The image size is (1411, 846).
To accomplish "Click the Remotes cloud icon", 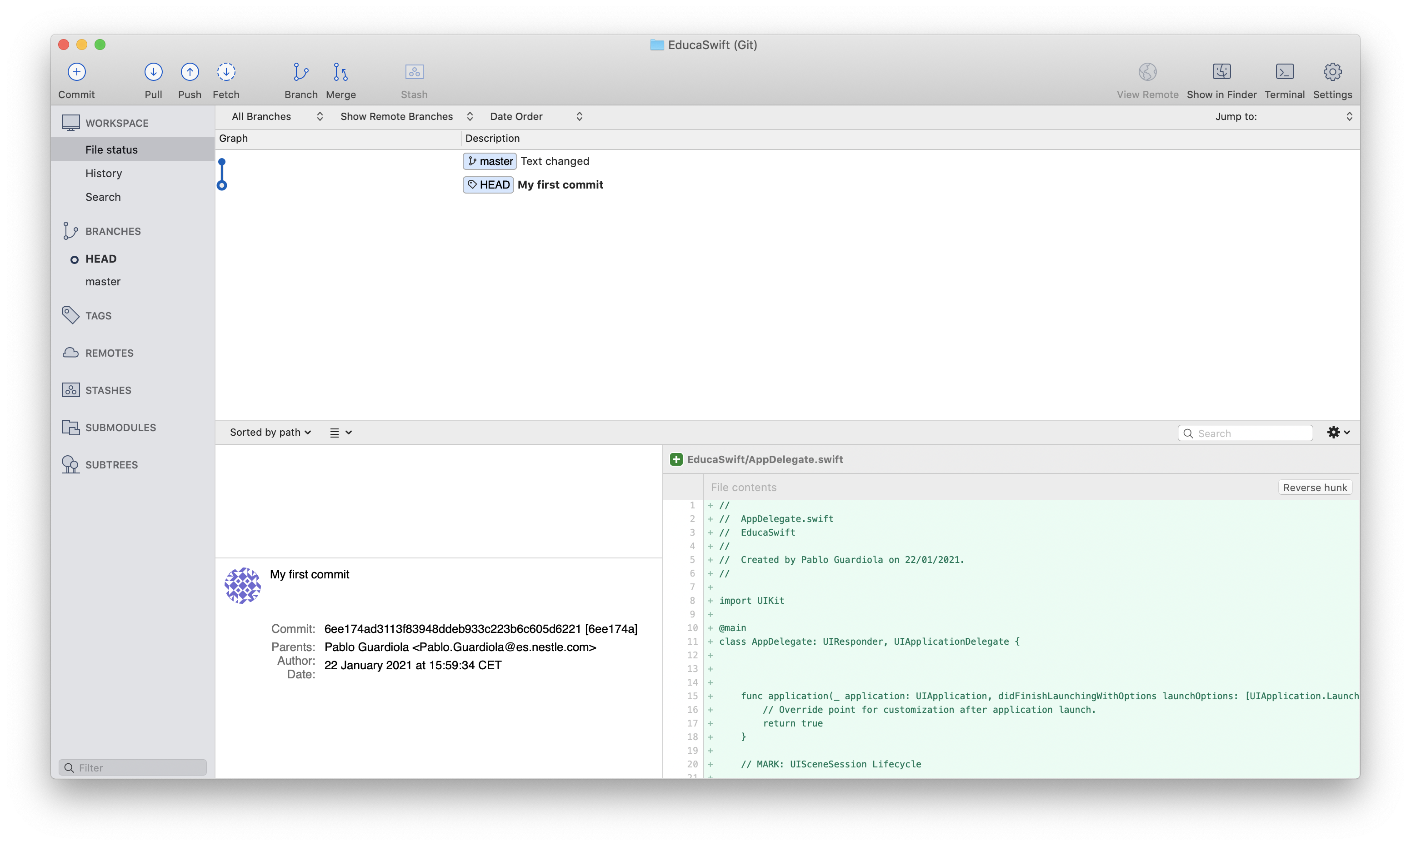I will 70,353.
